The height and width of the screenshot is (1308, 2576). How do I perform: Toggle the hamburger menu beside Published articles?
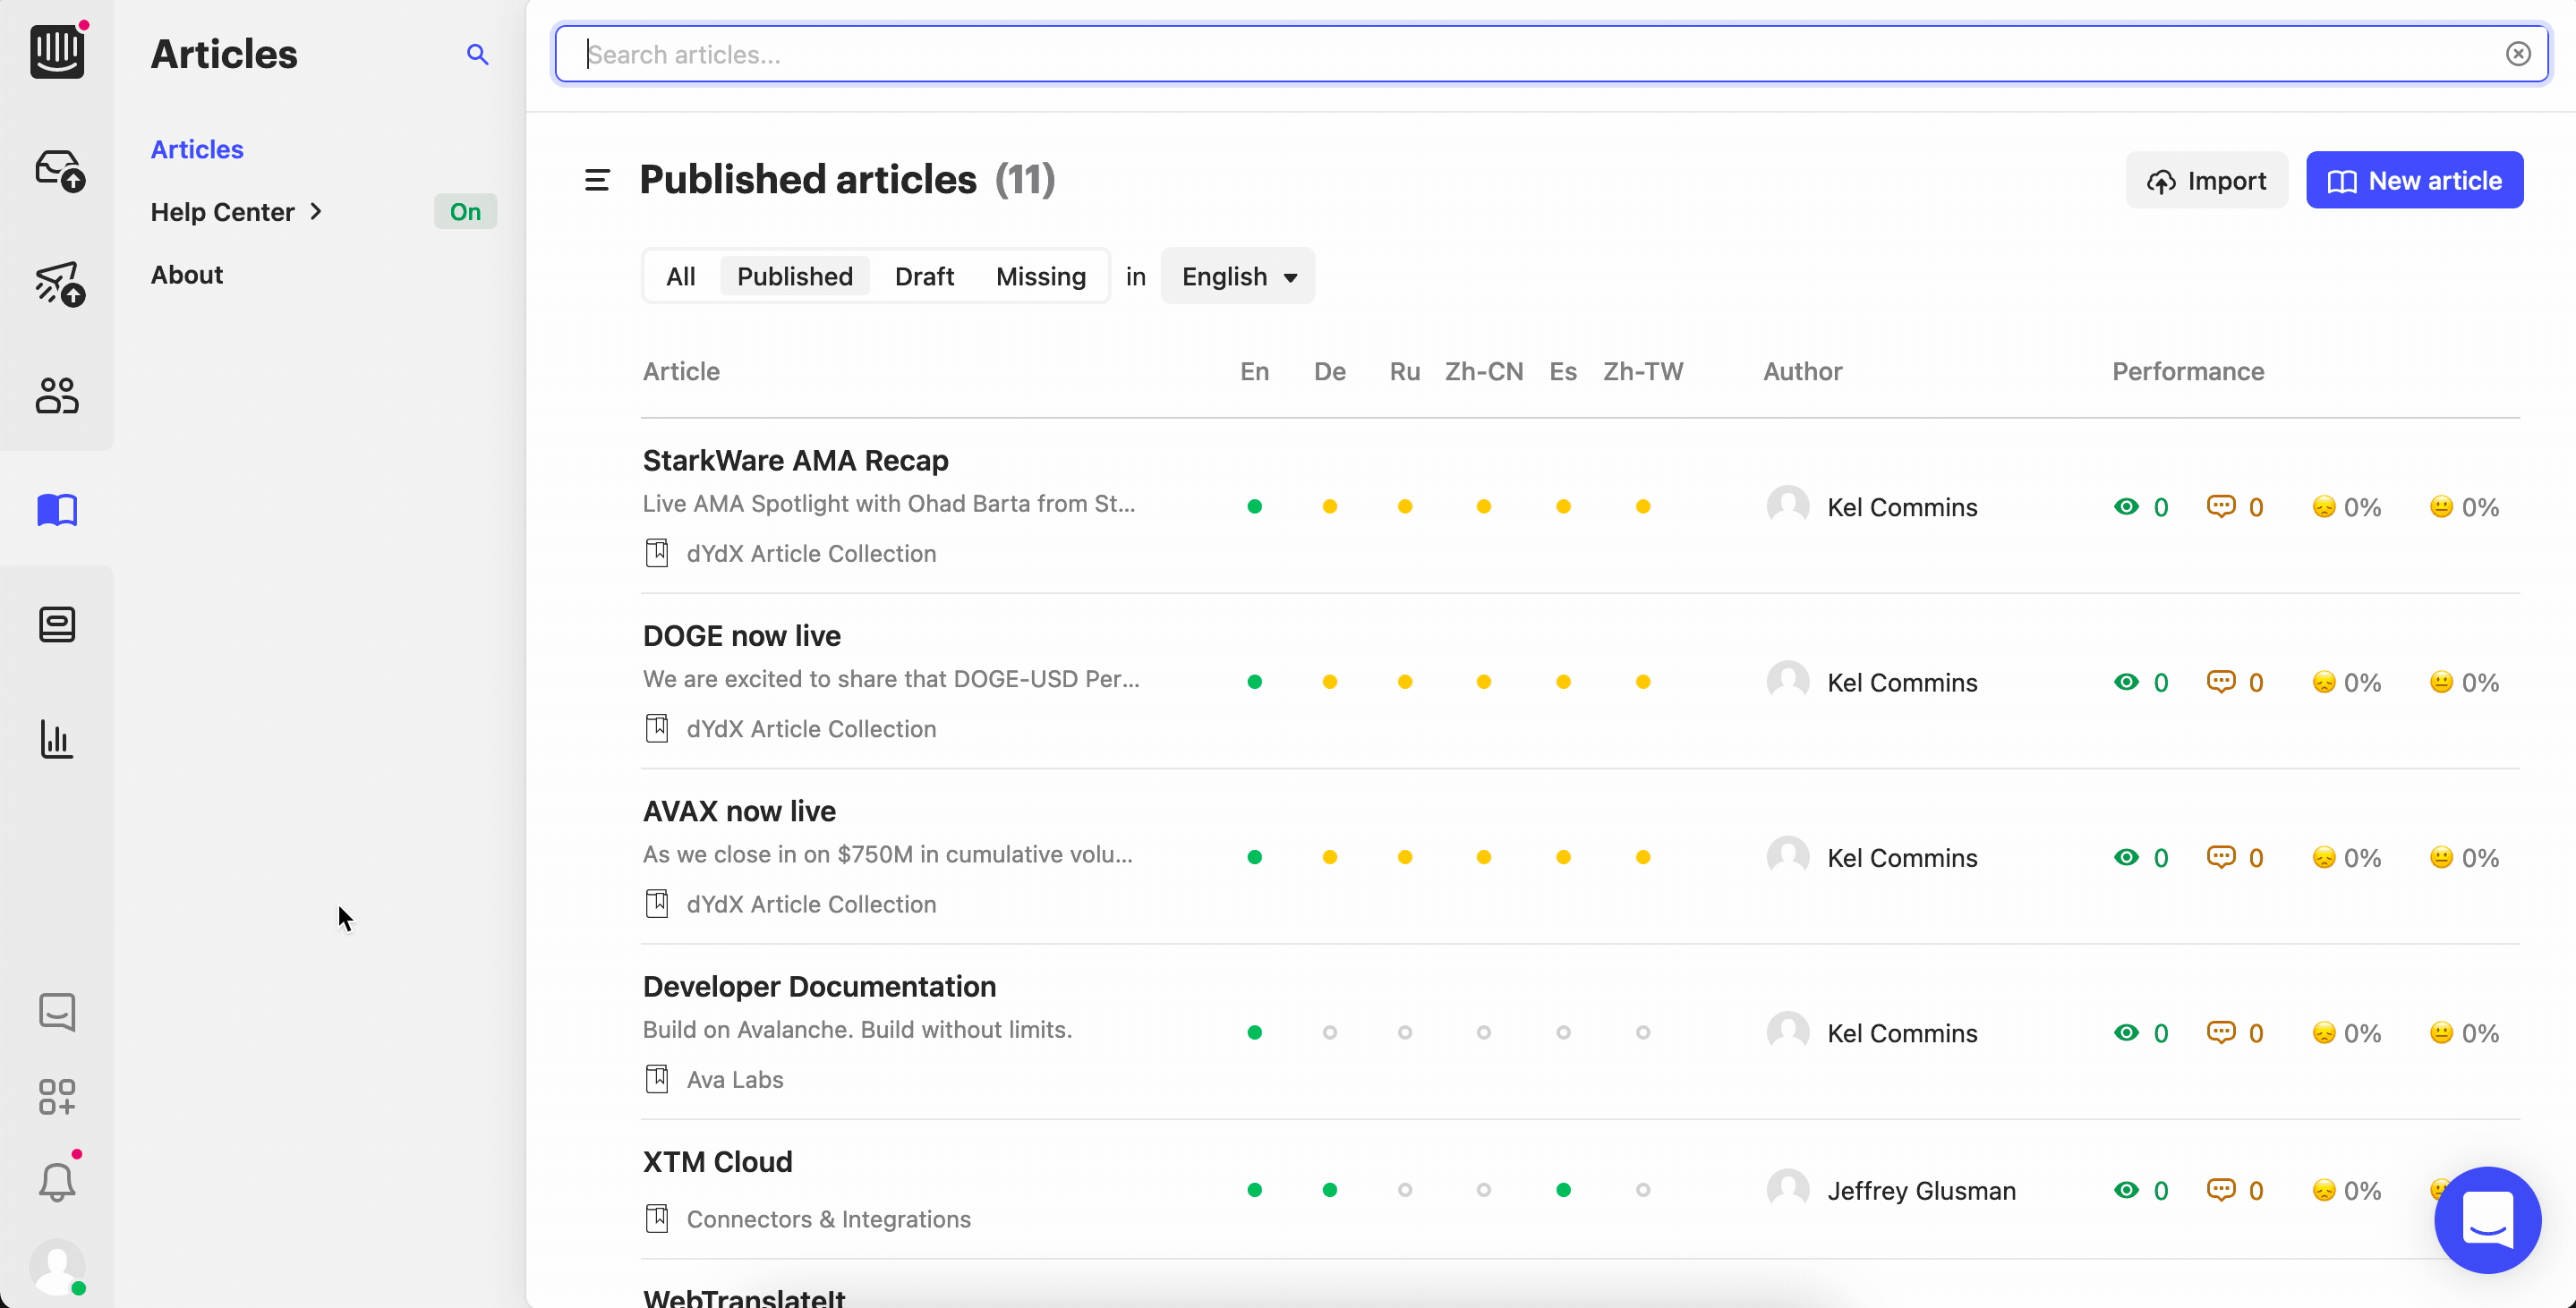coord(597,180)
